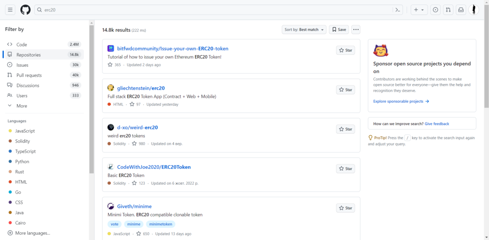Screen dimensions: 489x240
Task: Star the Giveth/minime repository
Action: pyautogui.click(x=346, y=208)
